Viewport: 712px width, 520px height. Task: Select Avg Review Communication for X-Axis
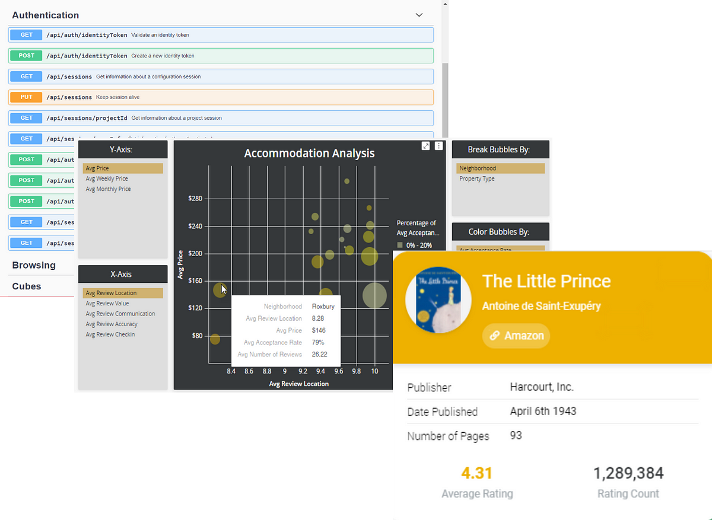coord(120,314)
